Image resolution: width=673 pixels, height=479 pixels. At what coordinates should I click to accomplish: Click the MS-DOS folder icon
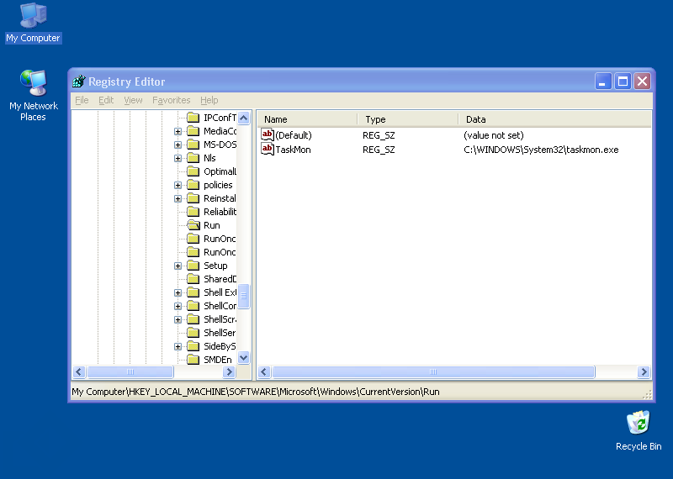pos(193,145)
